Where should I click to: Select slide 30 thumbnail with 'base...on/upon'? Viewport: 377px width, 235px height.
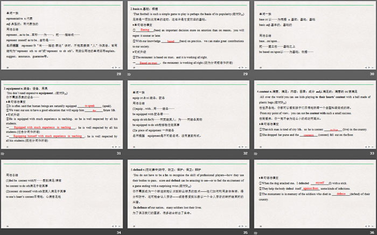315,35
